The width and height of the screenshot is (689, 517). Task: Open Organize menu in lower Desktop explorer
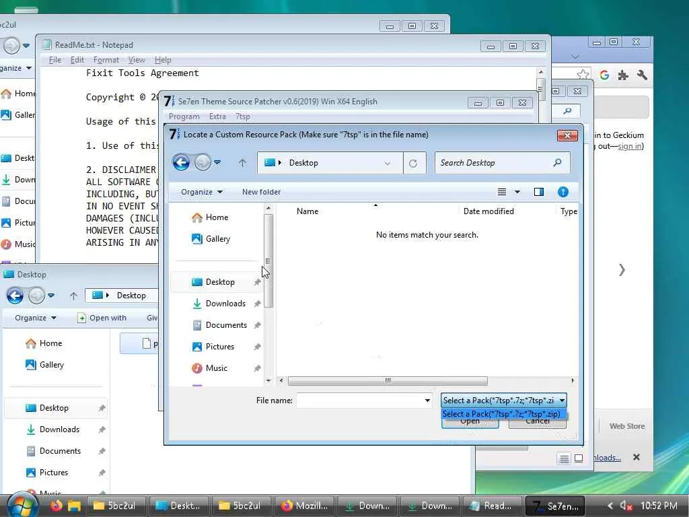pos(35,318)
